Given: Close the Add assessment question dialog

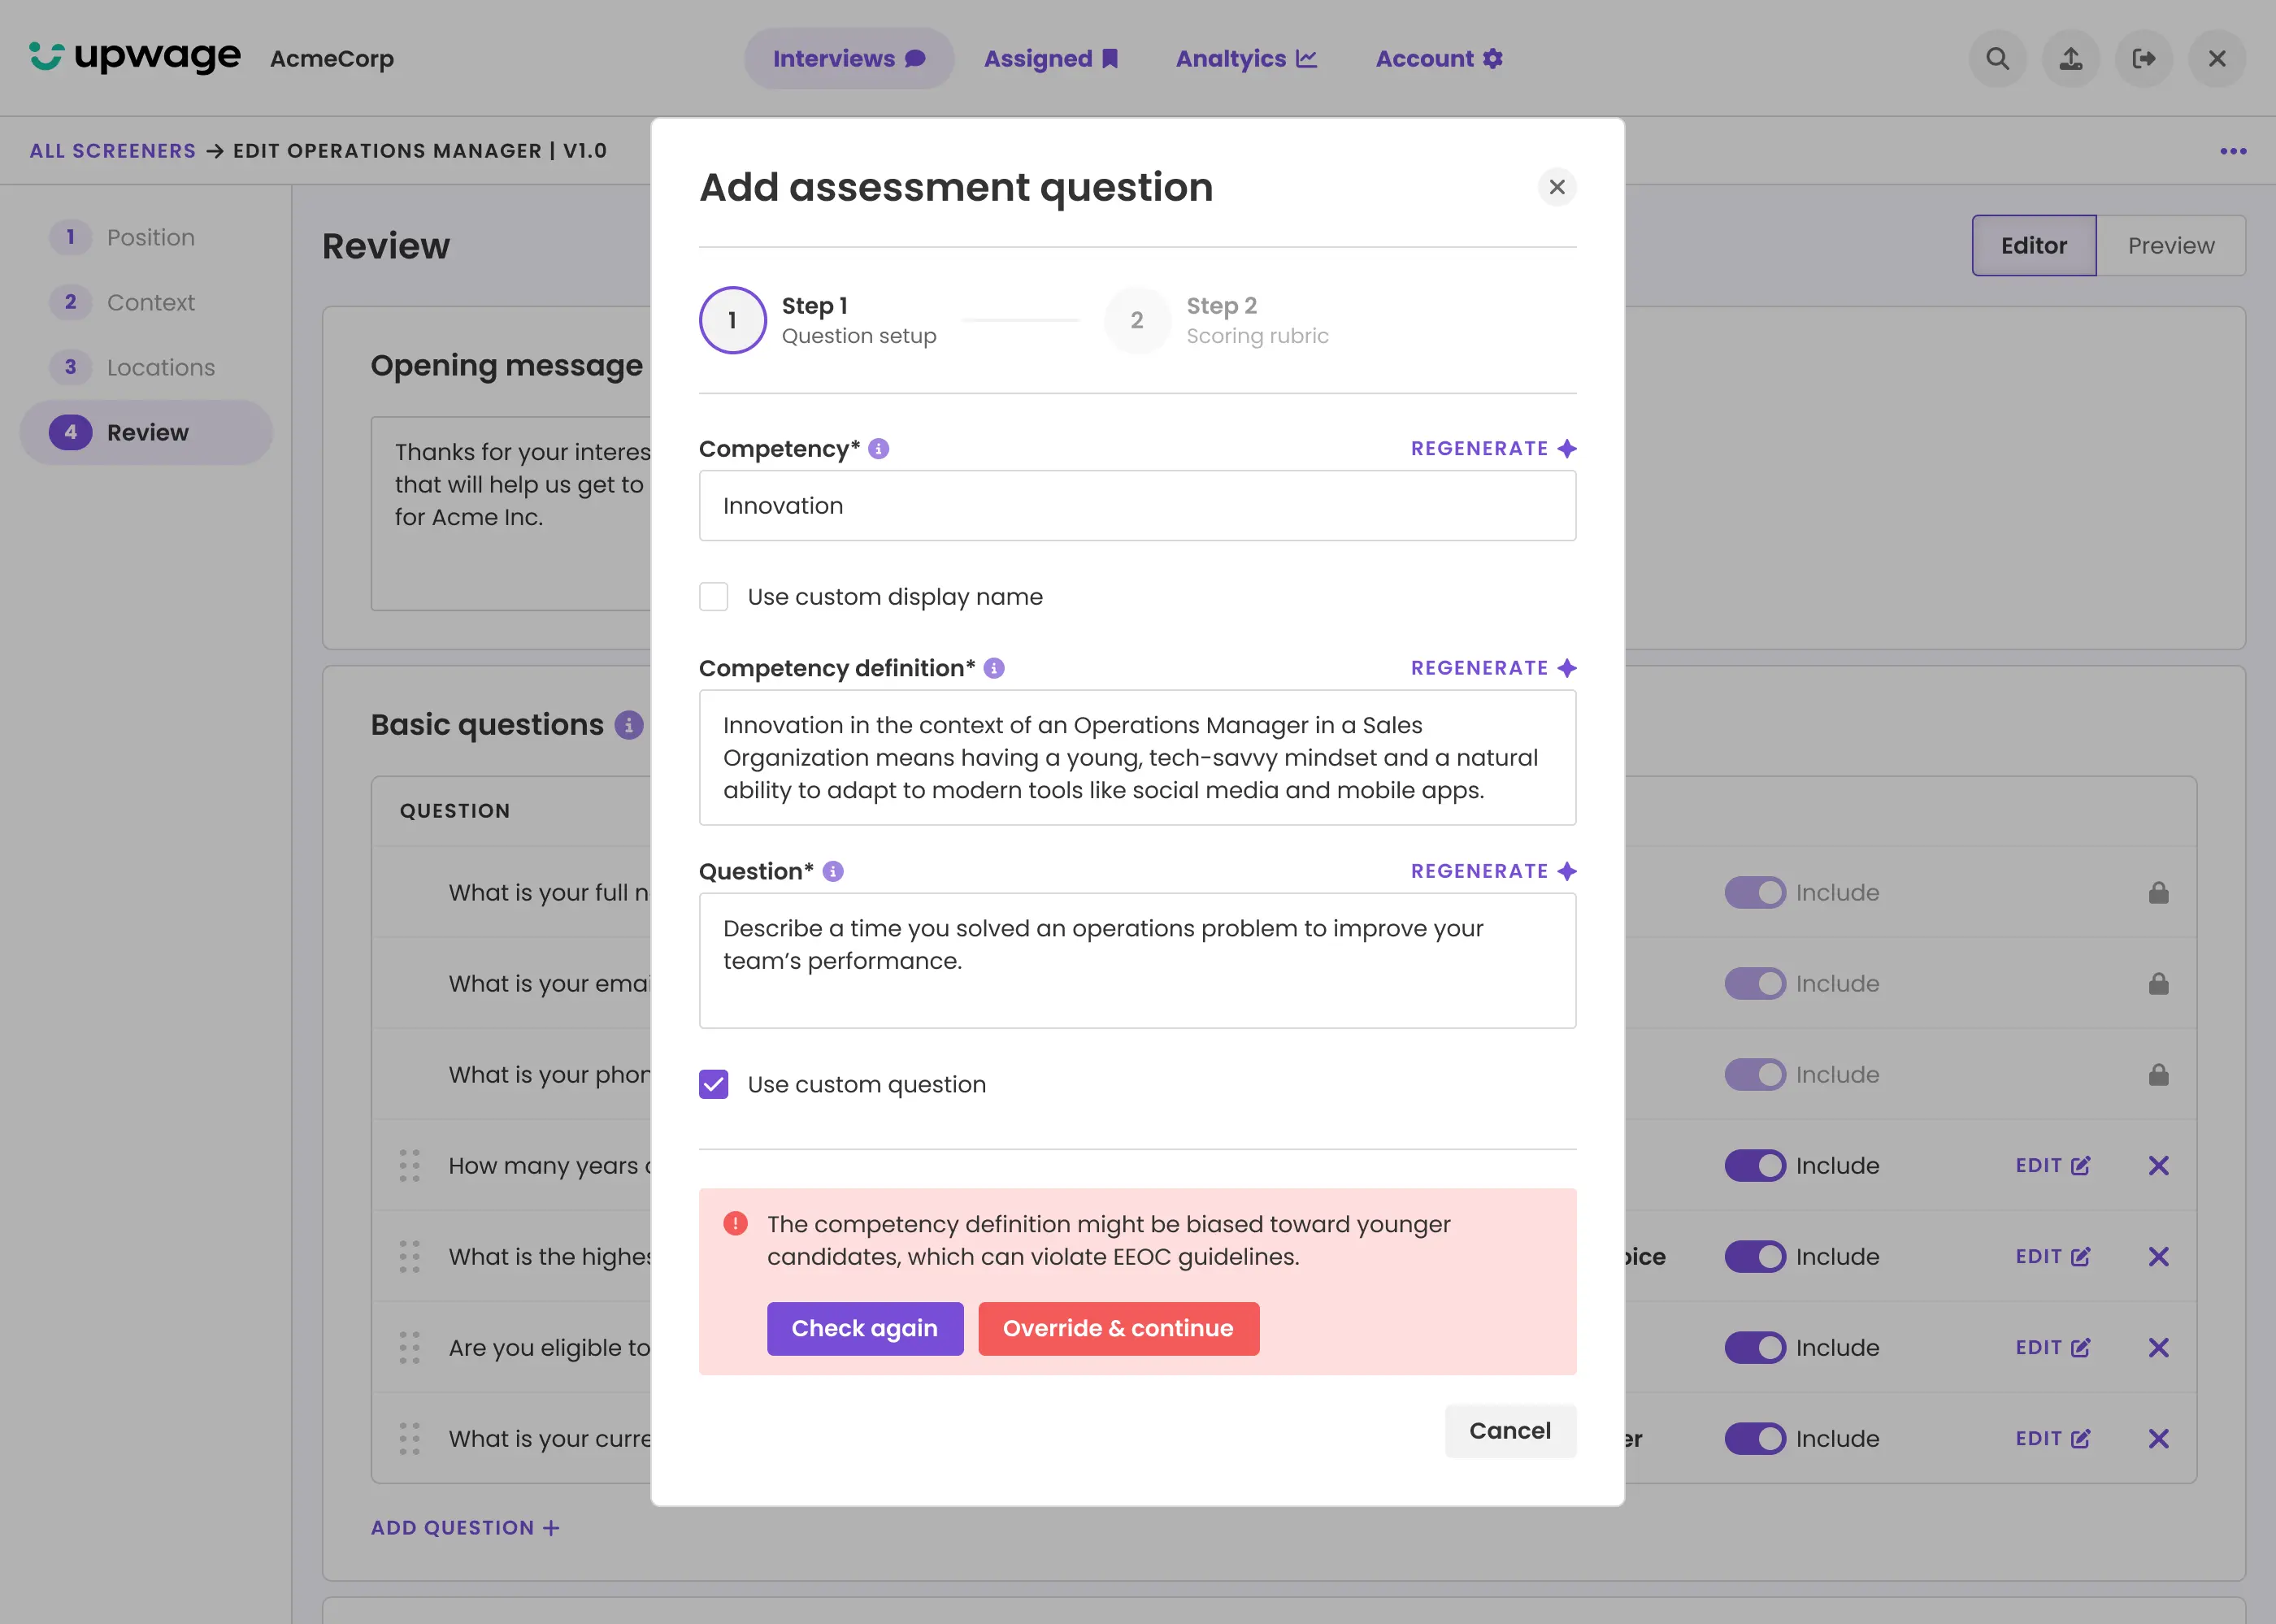Looking at the screenshot, I should click(1556, 187).
